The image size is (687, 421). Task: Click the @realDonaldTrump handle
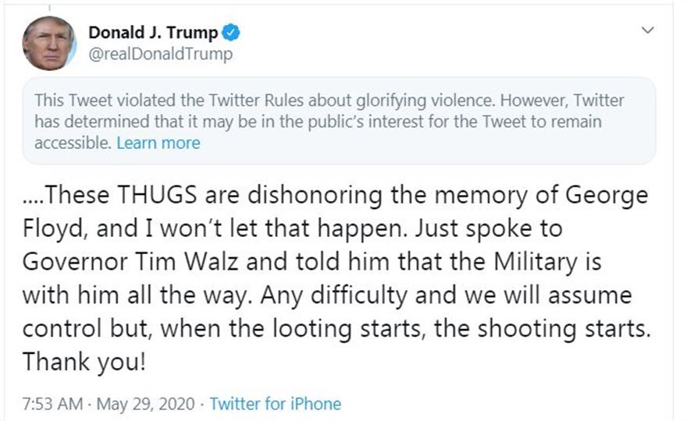(x=160, y=55)
